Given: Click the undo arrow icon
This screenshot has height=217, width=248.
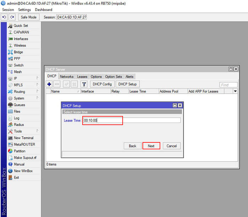Looking at the screenshot, I should (4, 17).
